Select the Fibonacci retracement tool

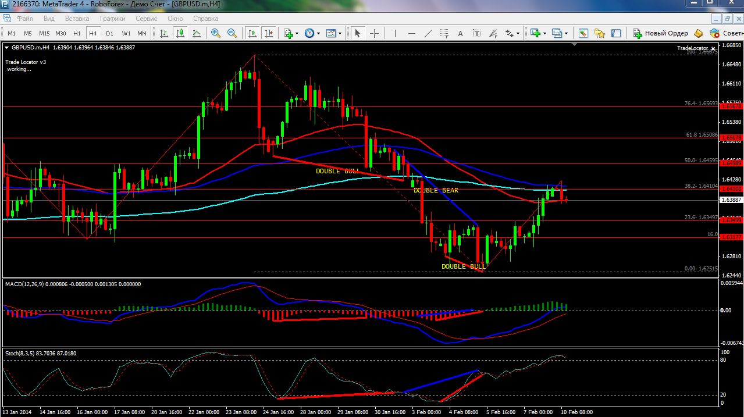coord(444,33)
